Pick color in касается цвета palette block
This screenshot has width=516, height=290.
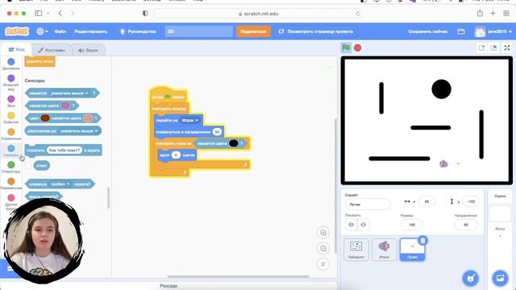click(66, 106)
